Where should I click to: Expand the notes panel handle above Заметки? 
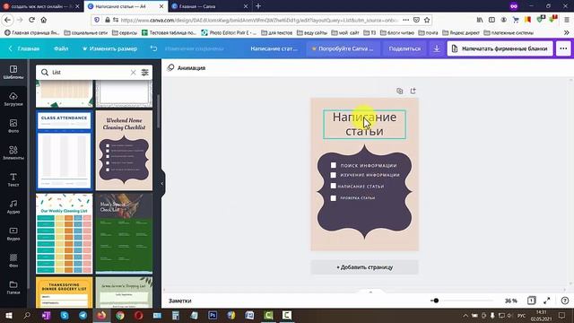[370, 292]
